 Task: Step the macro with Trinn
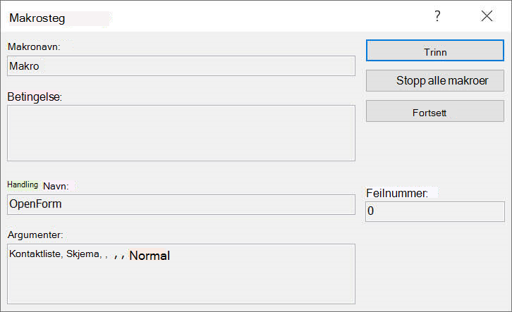[x=435, y=51]
